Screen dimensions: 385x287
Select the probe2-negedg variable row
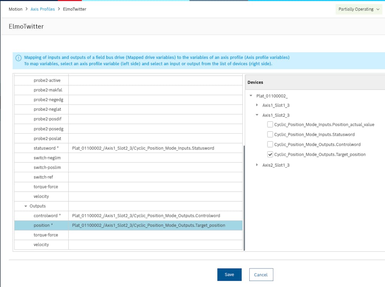coord(128,100)
